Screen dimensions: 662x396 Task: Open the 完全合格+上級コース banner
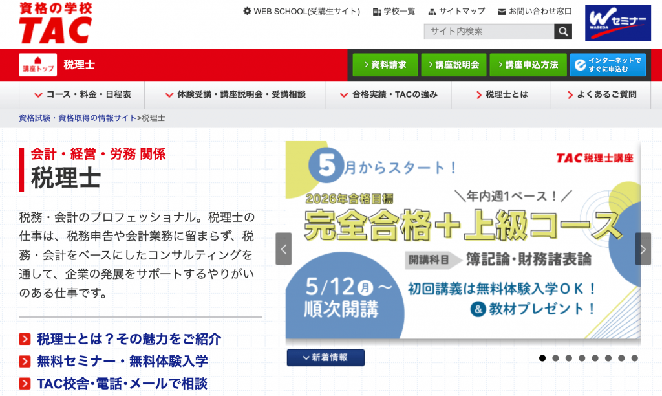point(463,239)
